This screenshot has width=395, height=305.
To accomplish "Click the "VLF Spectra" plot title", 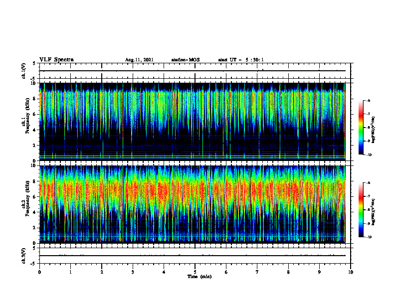I will [x=56, y=60].
